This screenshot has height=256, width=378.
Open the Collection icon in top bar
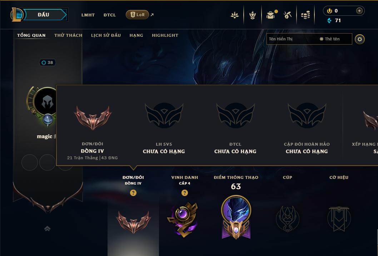[252, 15]
